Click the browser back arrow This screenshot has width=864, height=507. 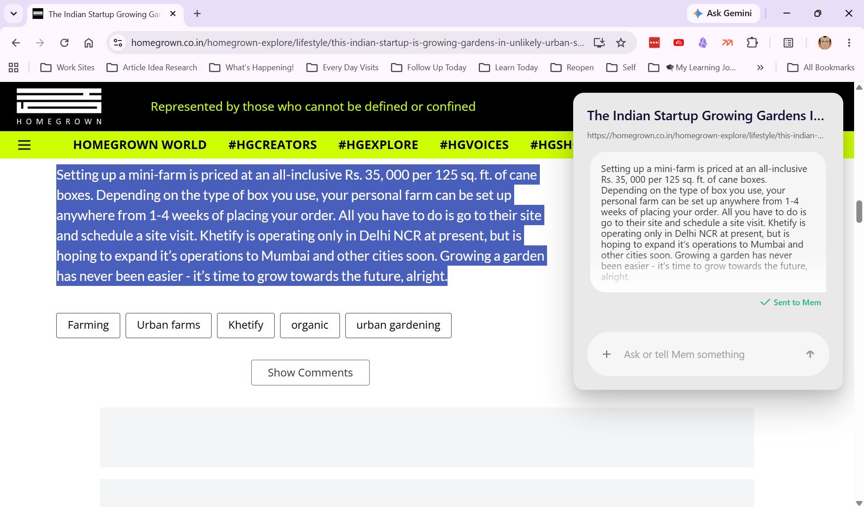(x=16, y=43)
